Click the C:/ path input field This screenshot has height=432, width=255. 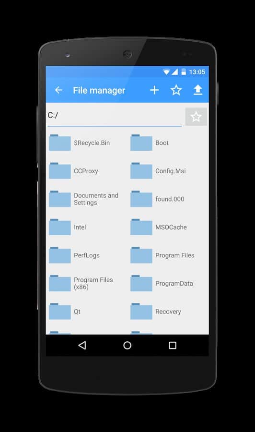tap(115, 116)
